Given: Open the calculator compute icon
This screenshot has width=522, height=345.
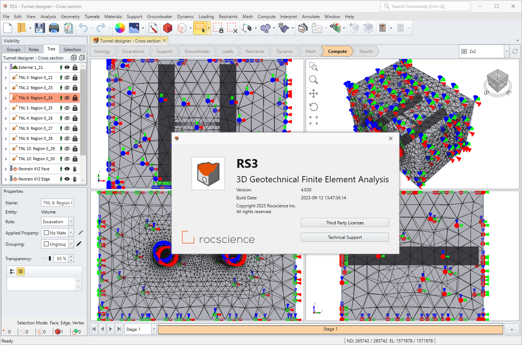Looking at the screenshot, I should click(382, 28).
